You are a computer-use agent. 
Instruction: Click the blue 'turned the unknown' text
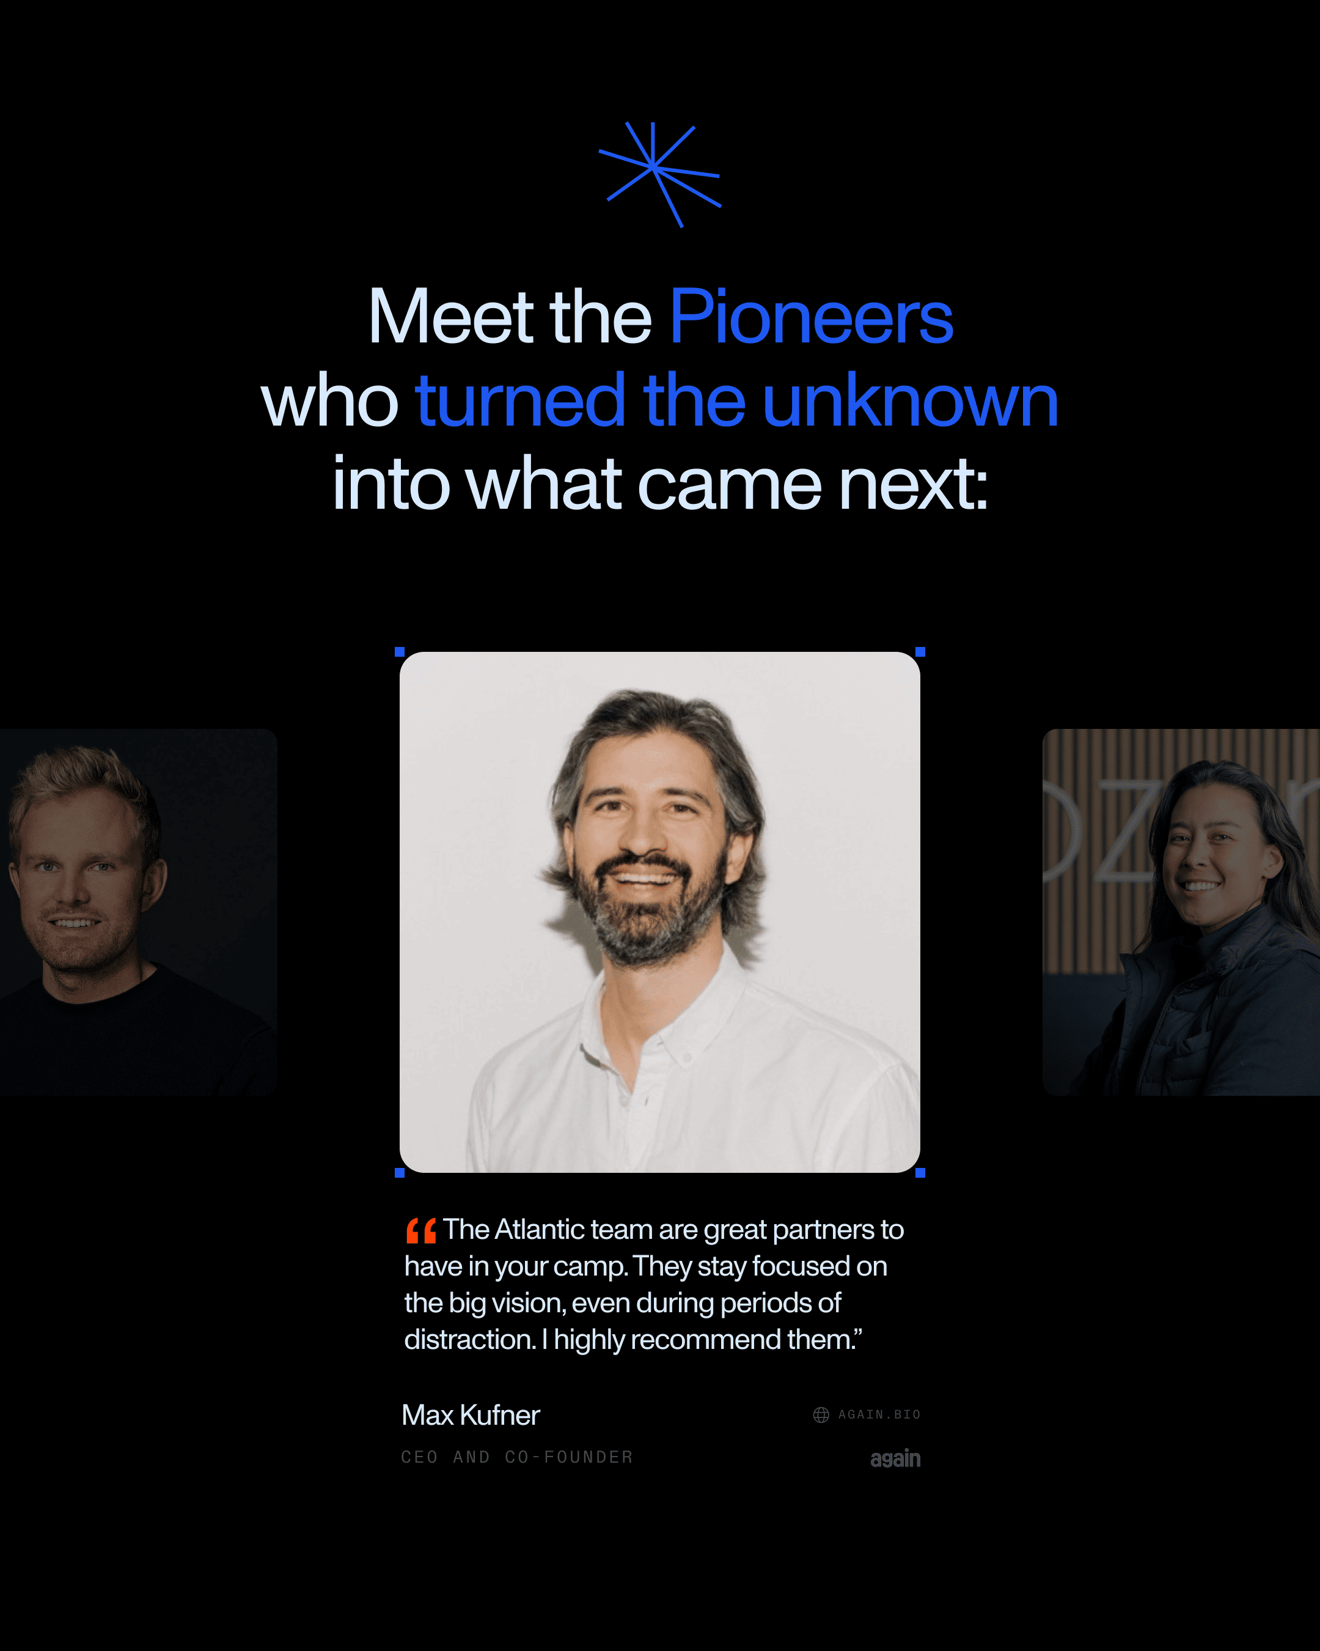point(737,401)
